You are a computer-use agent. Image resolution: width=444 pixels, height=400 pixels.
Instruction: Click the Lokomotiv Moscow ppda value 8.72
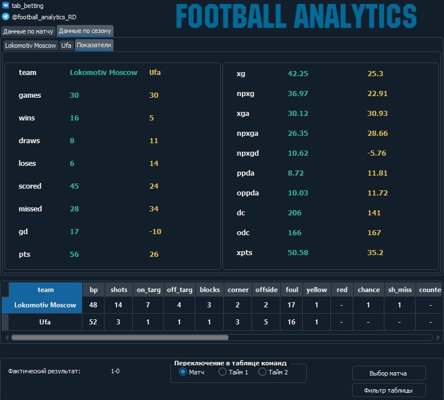[296, 173]
